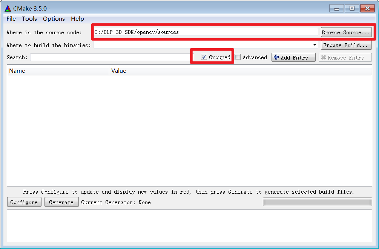Click 'Where is the source code:' label
This screenshot has width=379, height=249.
pos(44,33)
